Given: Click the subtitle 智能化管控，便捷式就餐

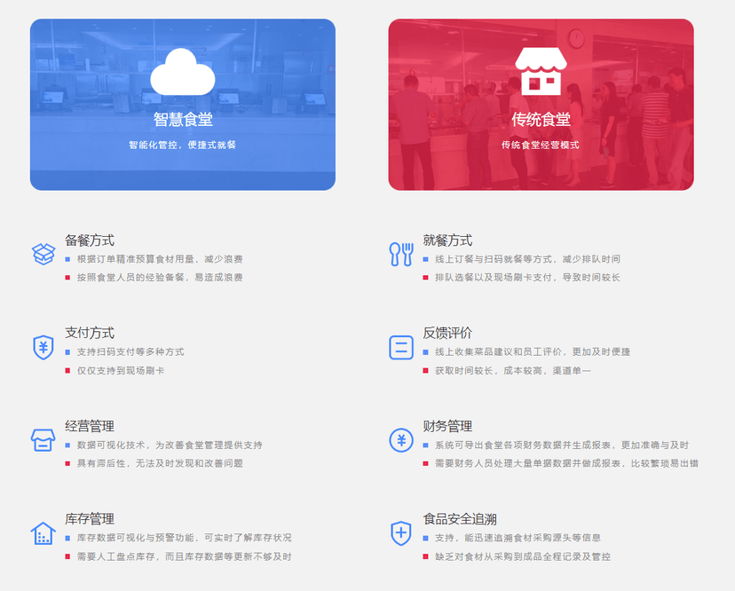Looking at the screenshot, I should point(182,146).
